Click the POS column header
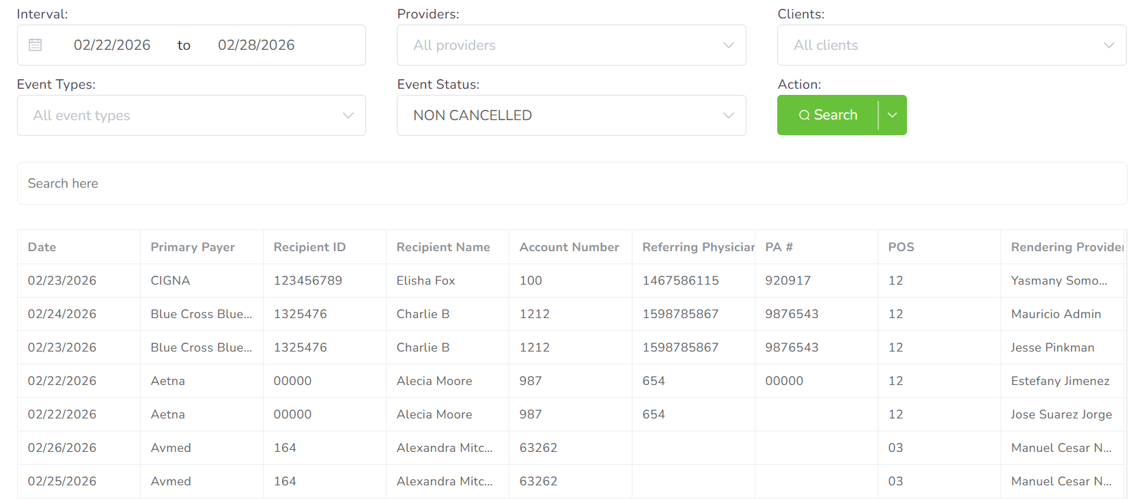This screenshot has width=1146, height=499. click(901, 247)
